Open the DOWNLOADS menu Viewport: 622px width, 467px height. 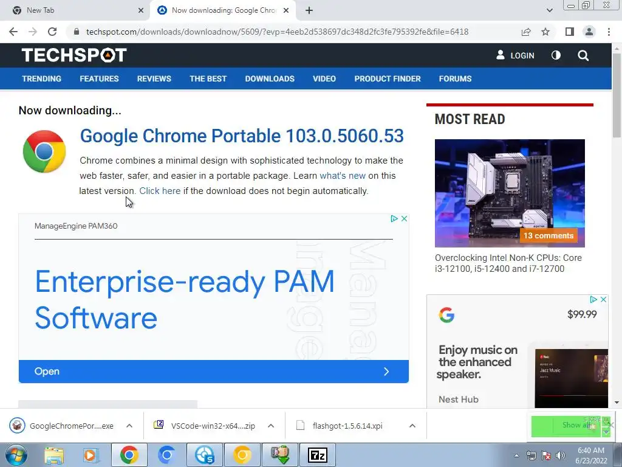click(270, 78)
